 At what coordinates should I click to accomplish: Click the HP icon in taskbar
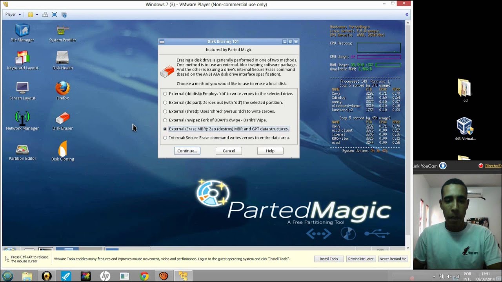coord(105,276)
